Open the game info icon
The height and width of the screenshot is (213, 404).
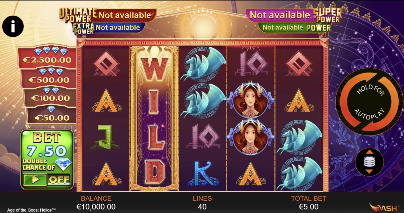tap(13, 26)
